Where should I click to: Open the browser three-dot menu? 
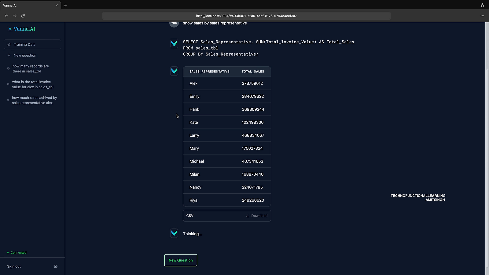click(x=482, y=16)
